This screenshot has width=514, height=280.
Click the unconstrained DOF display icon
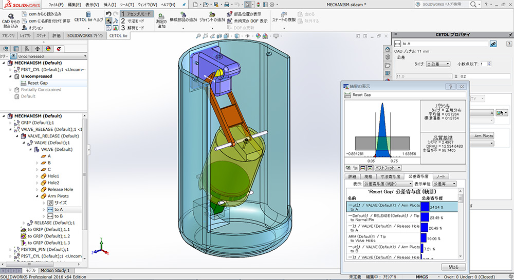229,21
